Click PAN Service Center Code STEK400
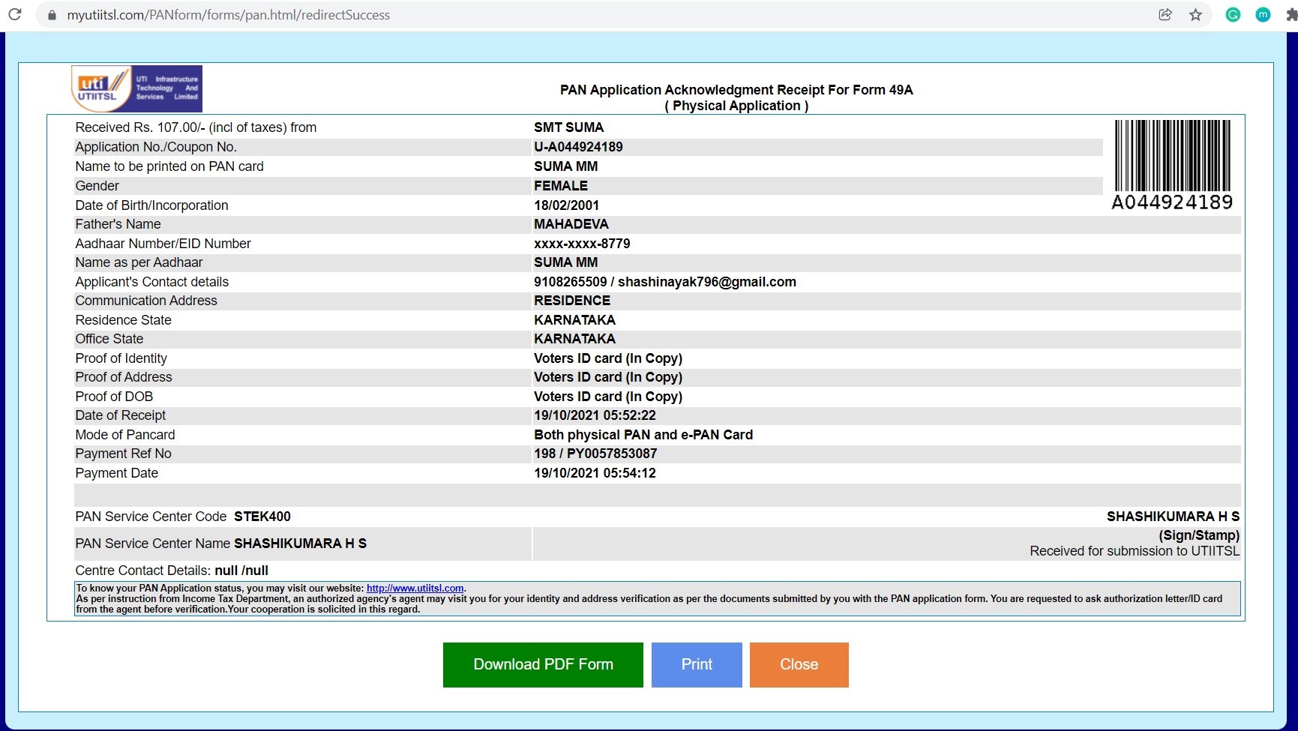This screenshot has width=1298, height=731. pyautogui.click(x=262, y=517)
